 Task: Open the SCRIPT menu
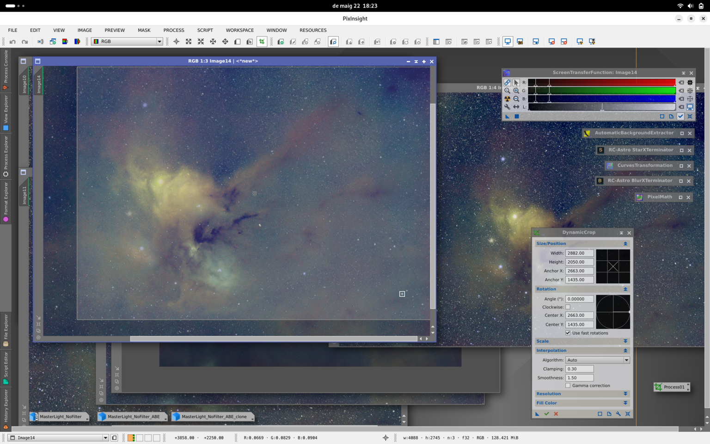[x=205, y=30]
